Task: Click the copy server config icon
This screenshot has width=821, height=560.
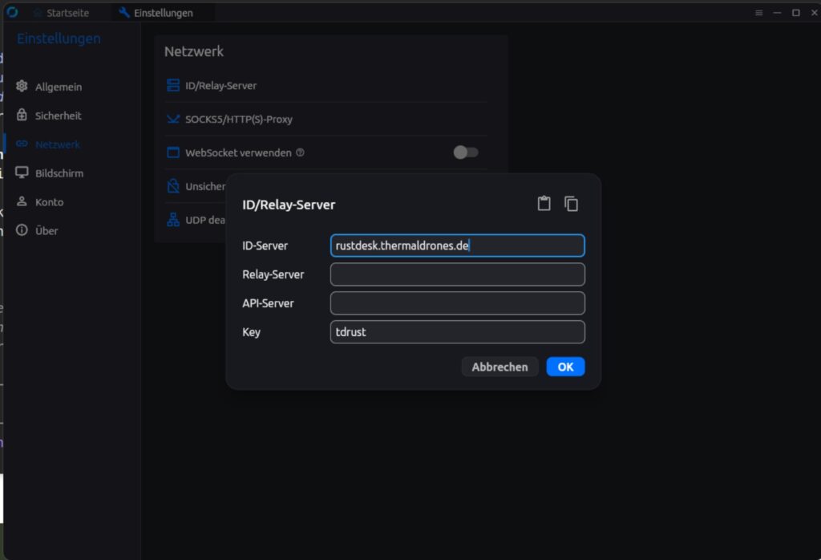Action: pos(571,203)
